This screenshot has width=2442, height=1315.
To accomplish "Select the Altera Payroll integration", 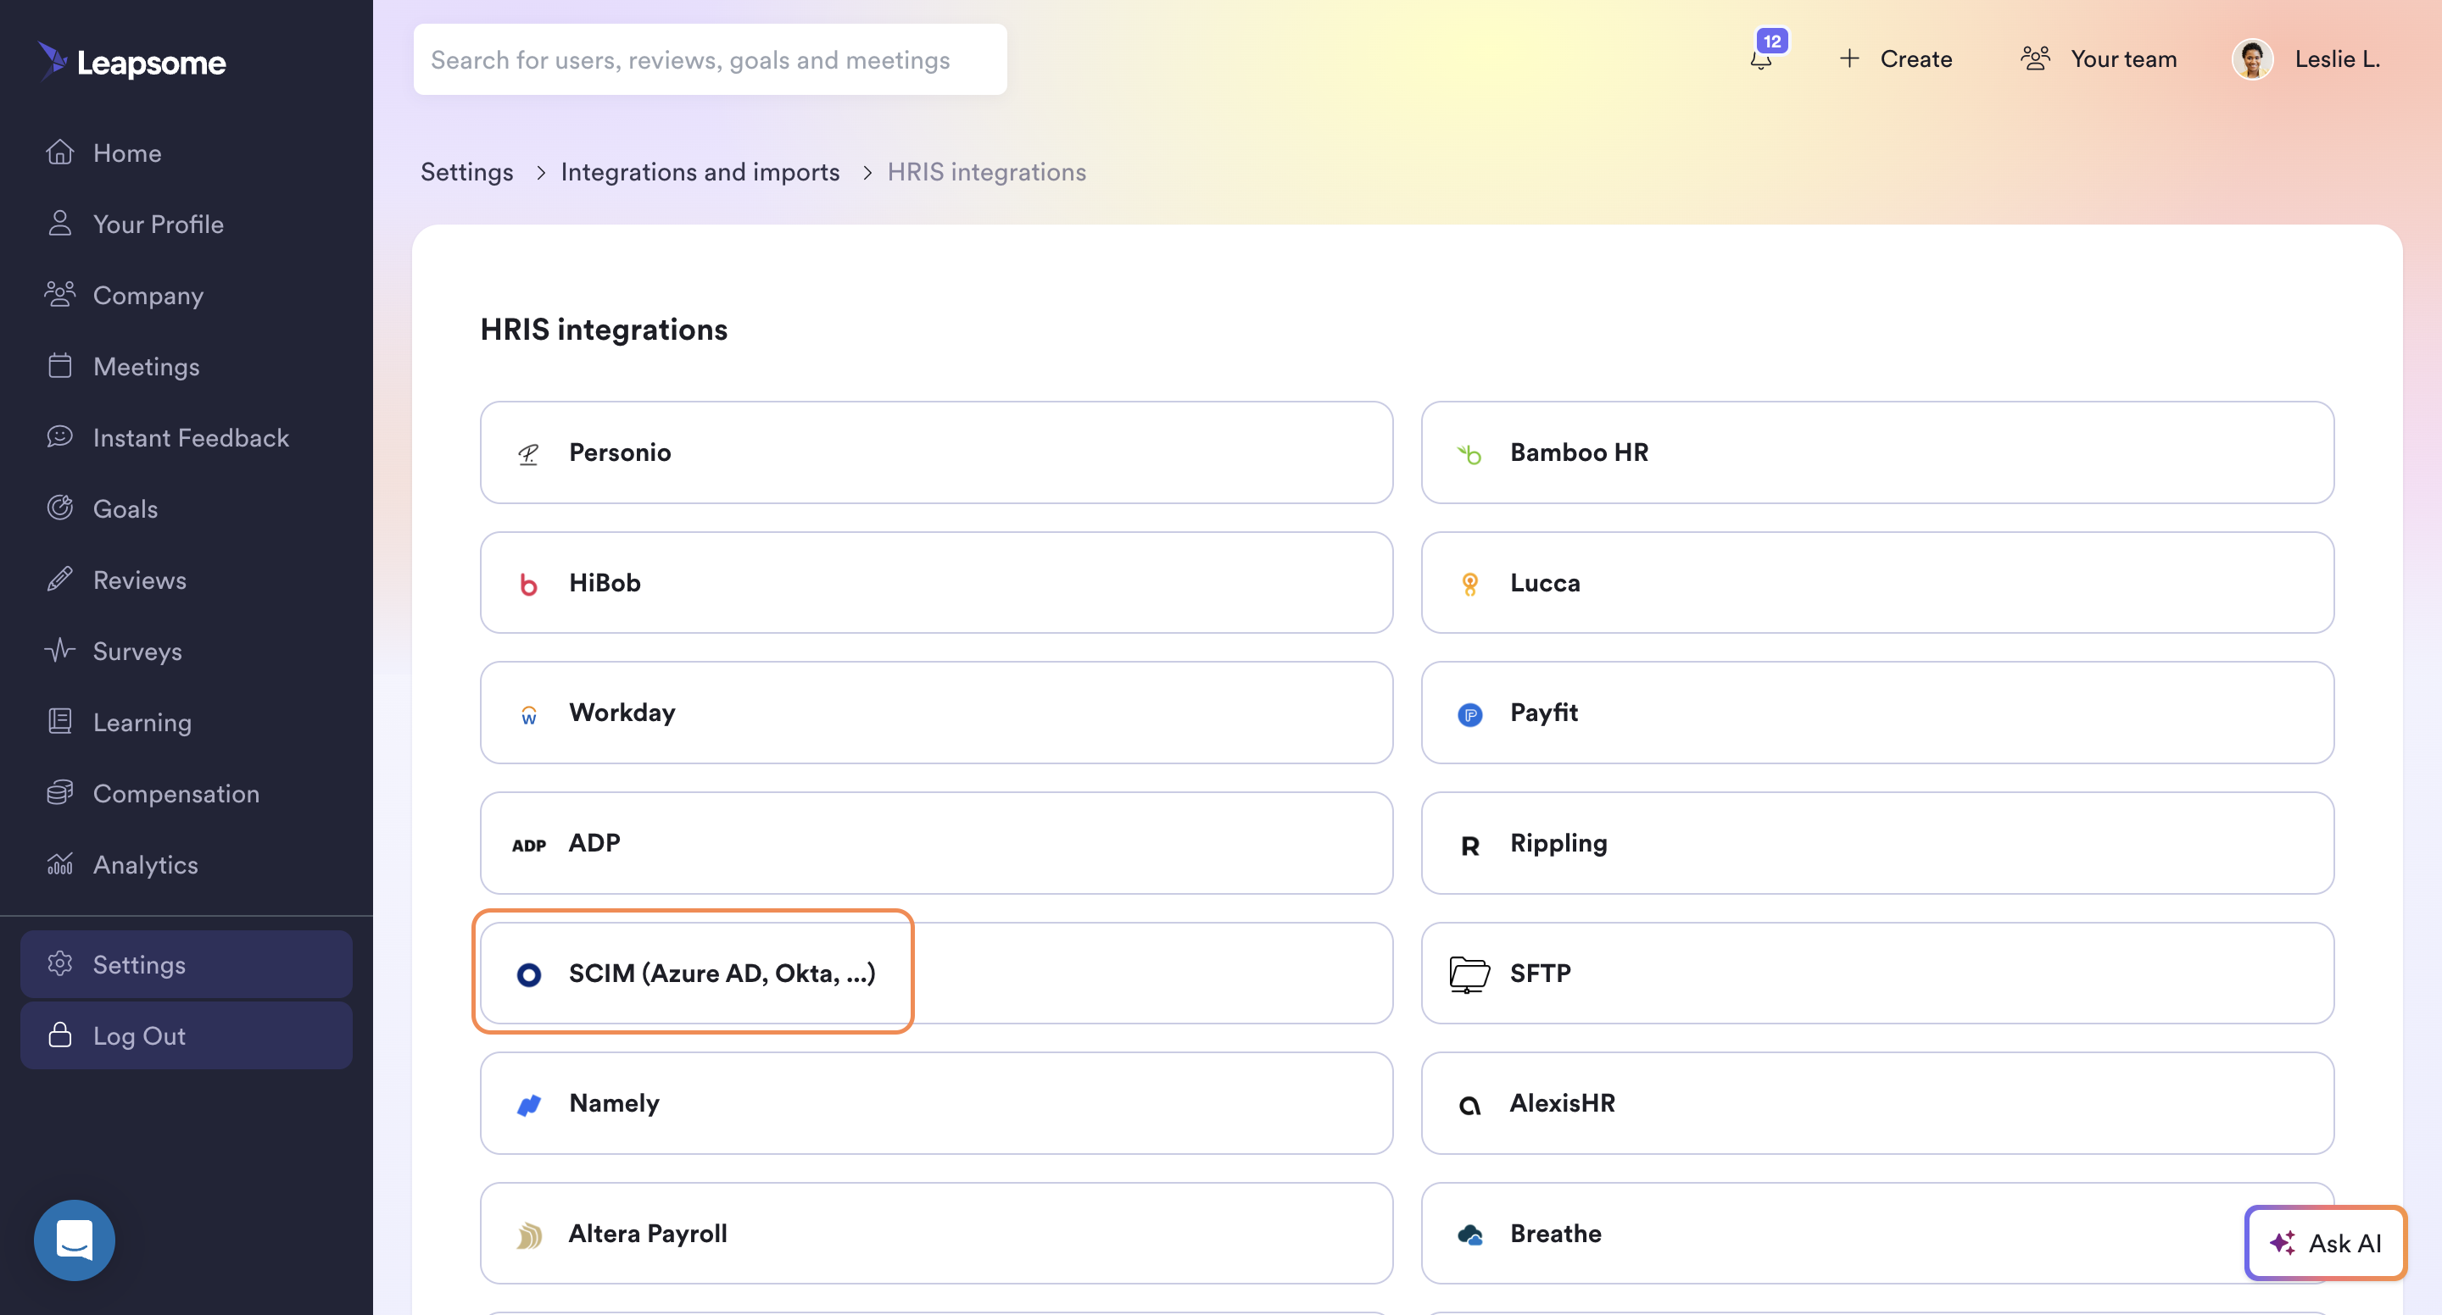I will tap(935, 1234).
